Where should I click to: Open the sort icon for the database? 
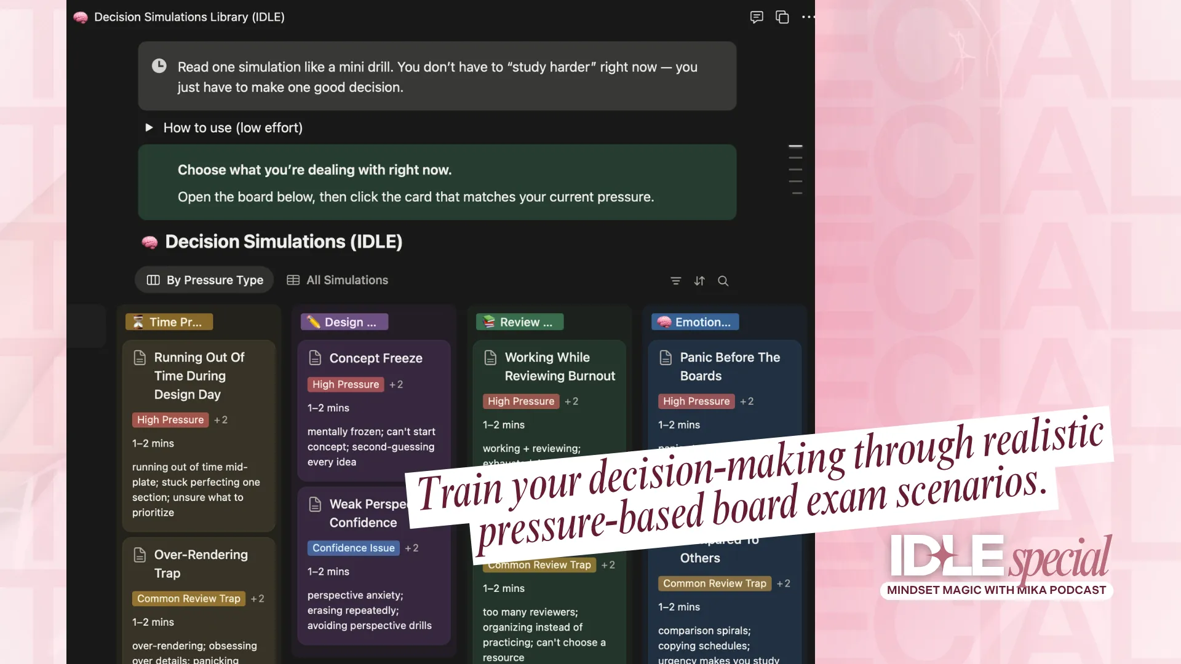point(699,281)
